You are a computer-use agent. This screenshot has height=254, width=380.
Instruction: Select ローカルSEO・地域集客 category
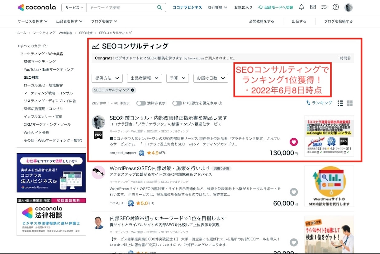click(43, 85)
